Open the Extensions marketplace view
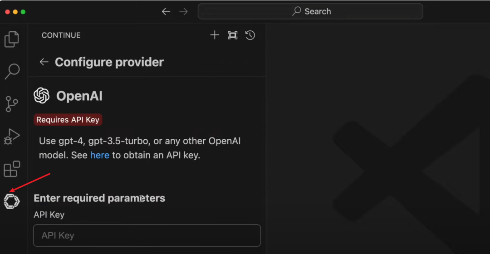 coord(12,169)
